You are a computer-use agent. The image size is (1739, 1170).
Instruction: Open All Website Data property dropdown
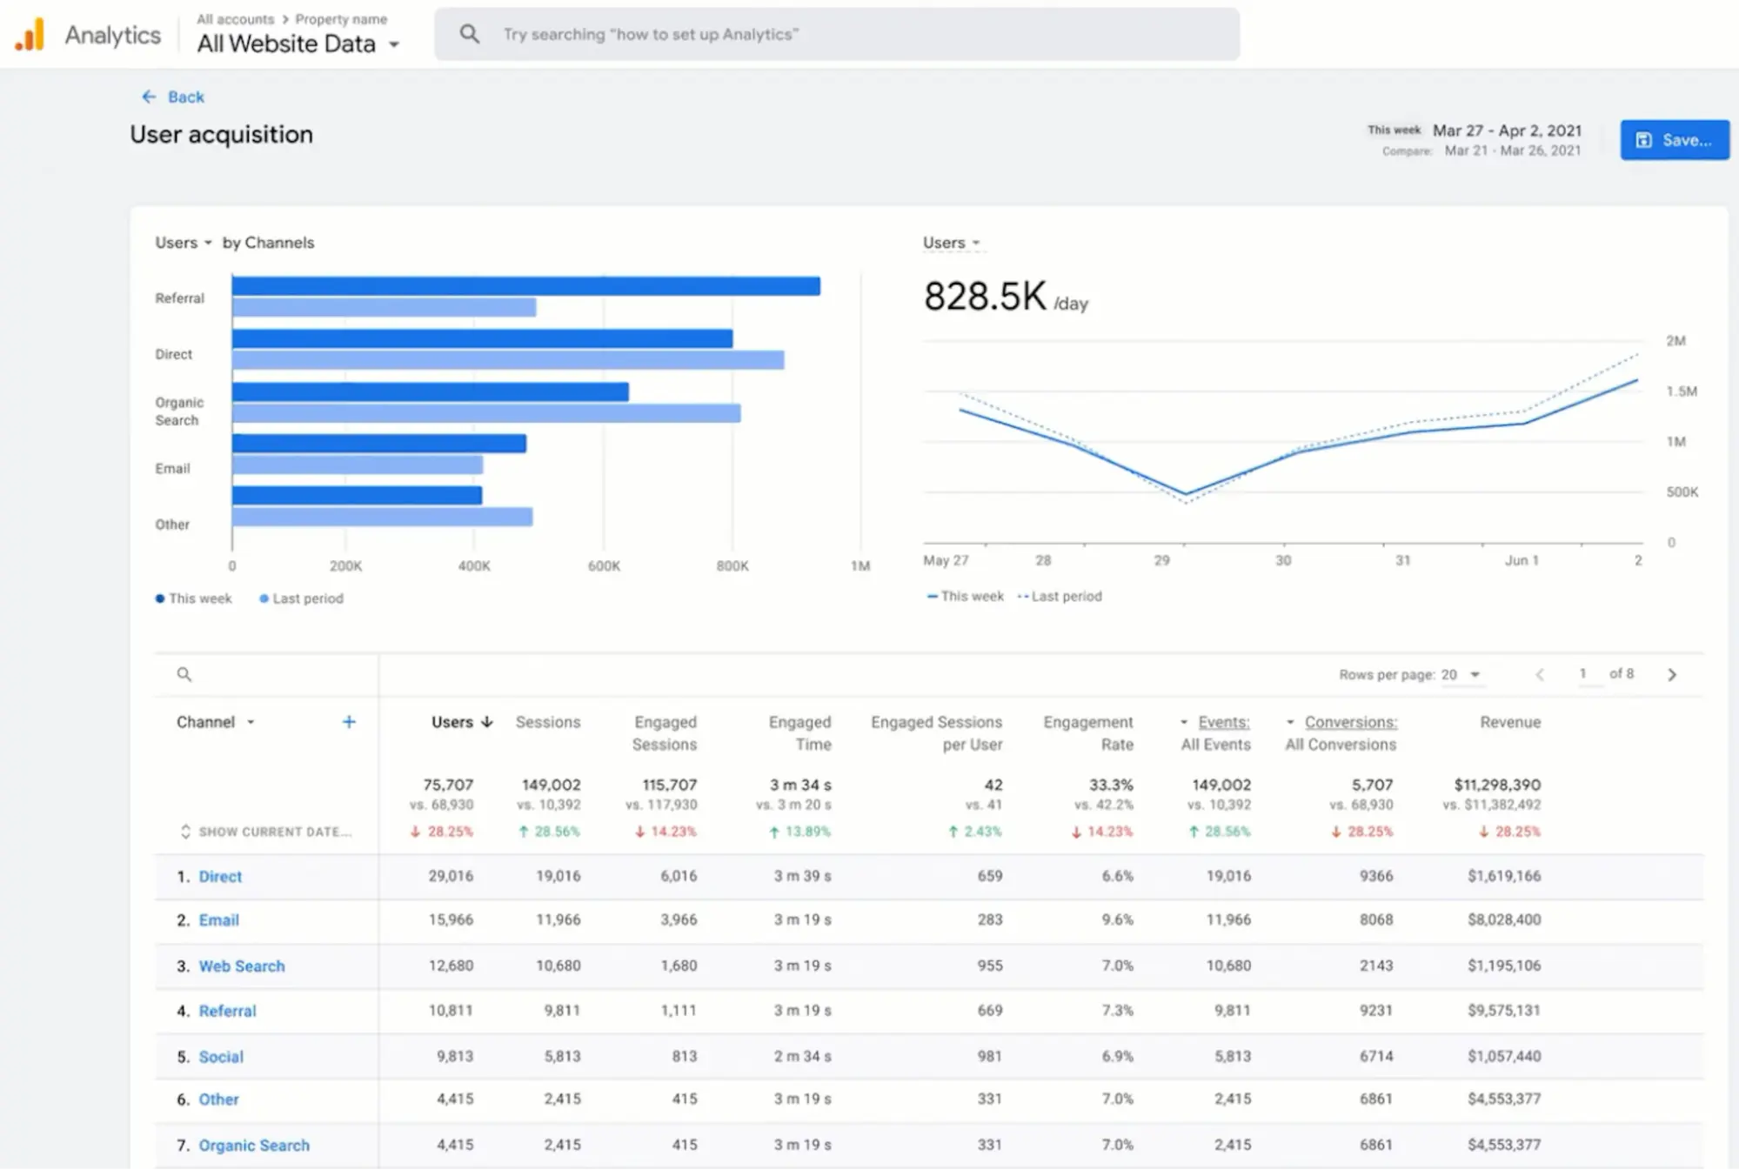pyautogui.click(x=394, y=44)
